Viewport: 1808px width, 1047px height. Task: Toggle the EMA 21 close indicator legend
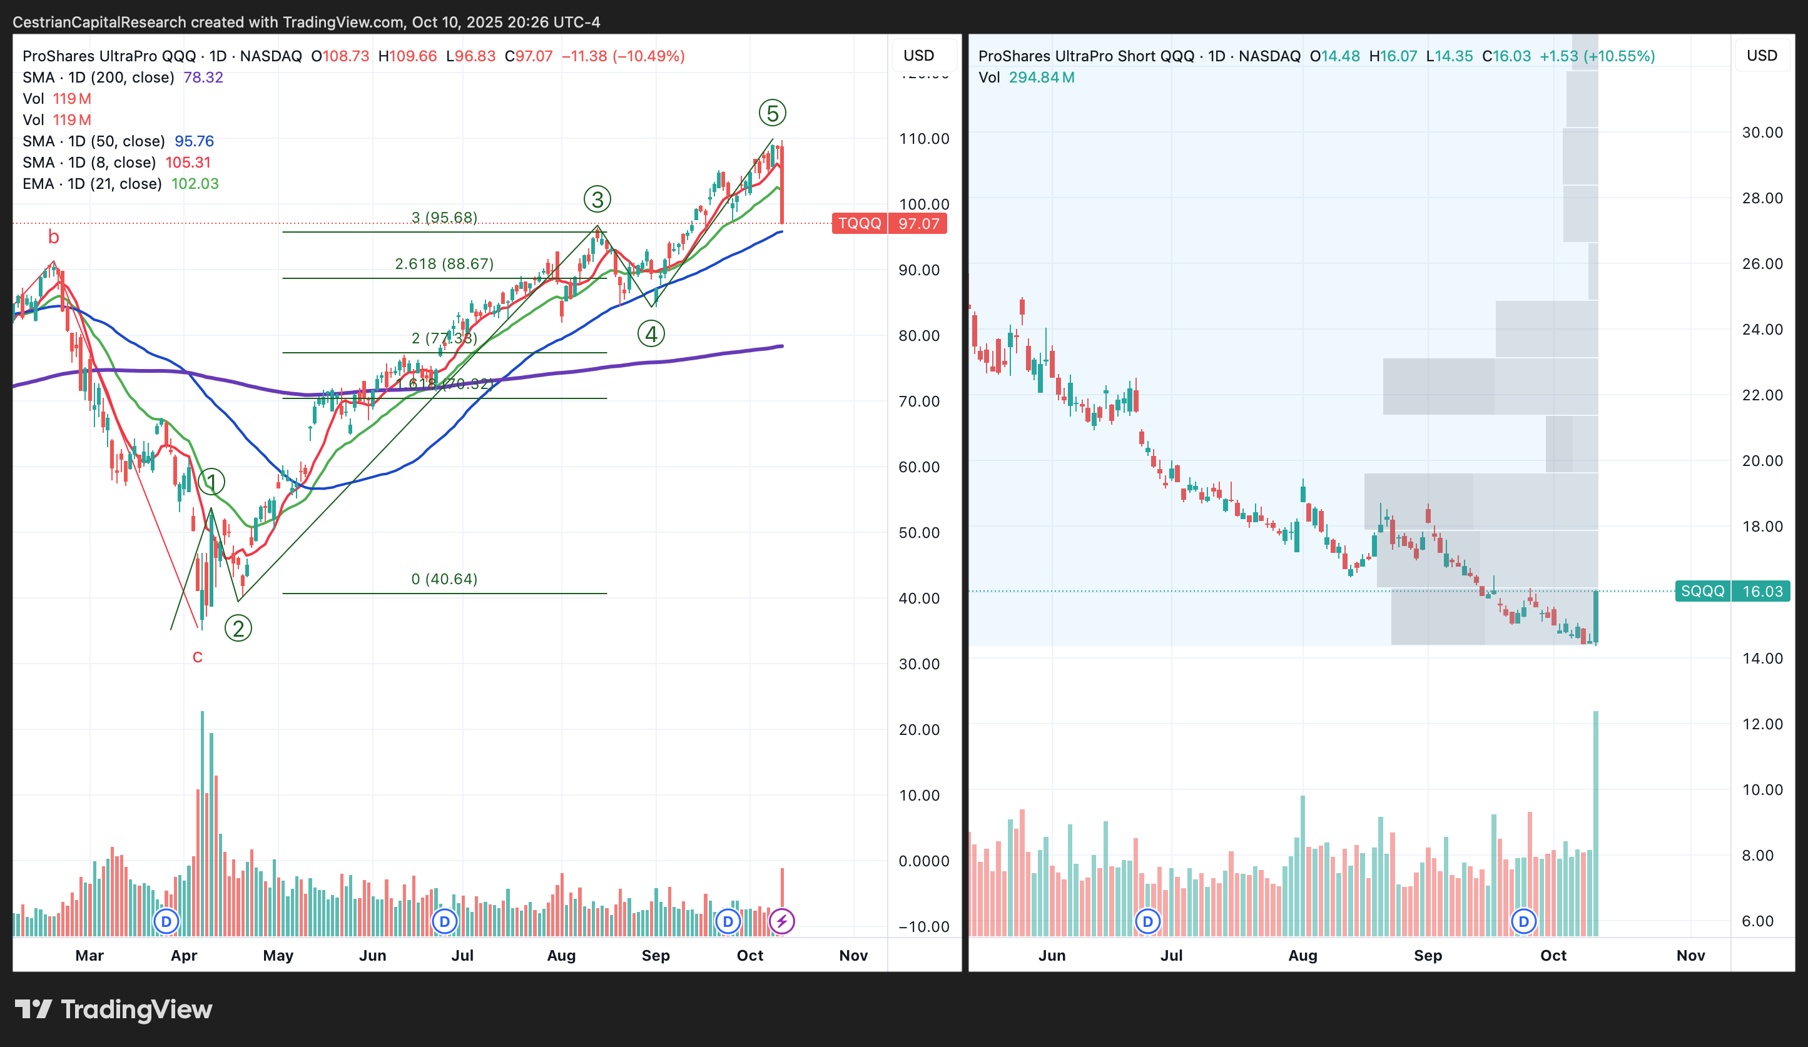[x=92, y=184]
